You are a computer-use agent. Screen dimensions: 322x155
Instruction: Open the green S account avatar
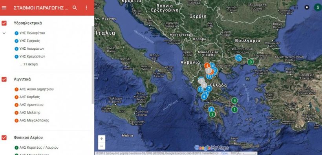318,7
